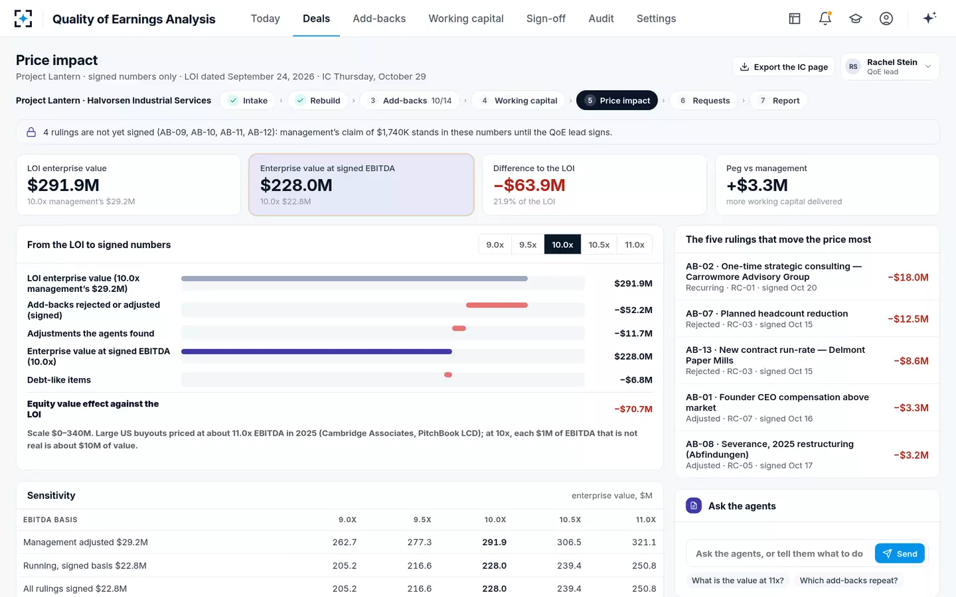Open the user account icon
The width and height of the screenshot is (956, 597).
coord(886,19)
